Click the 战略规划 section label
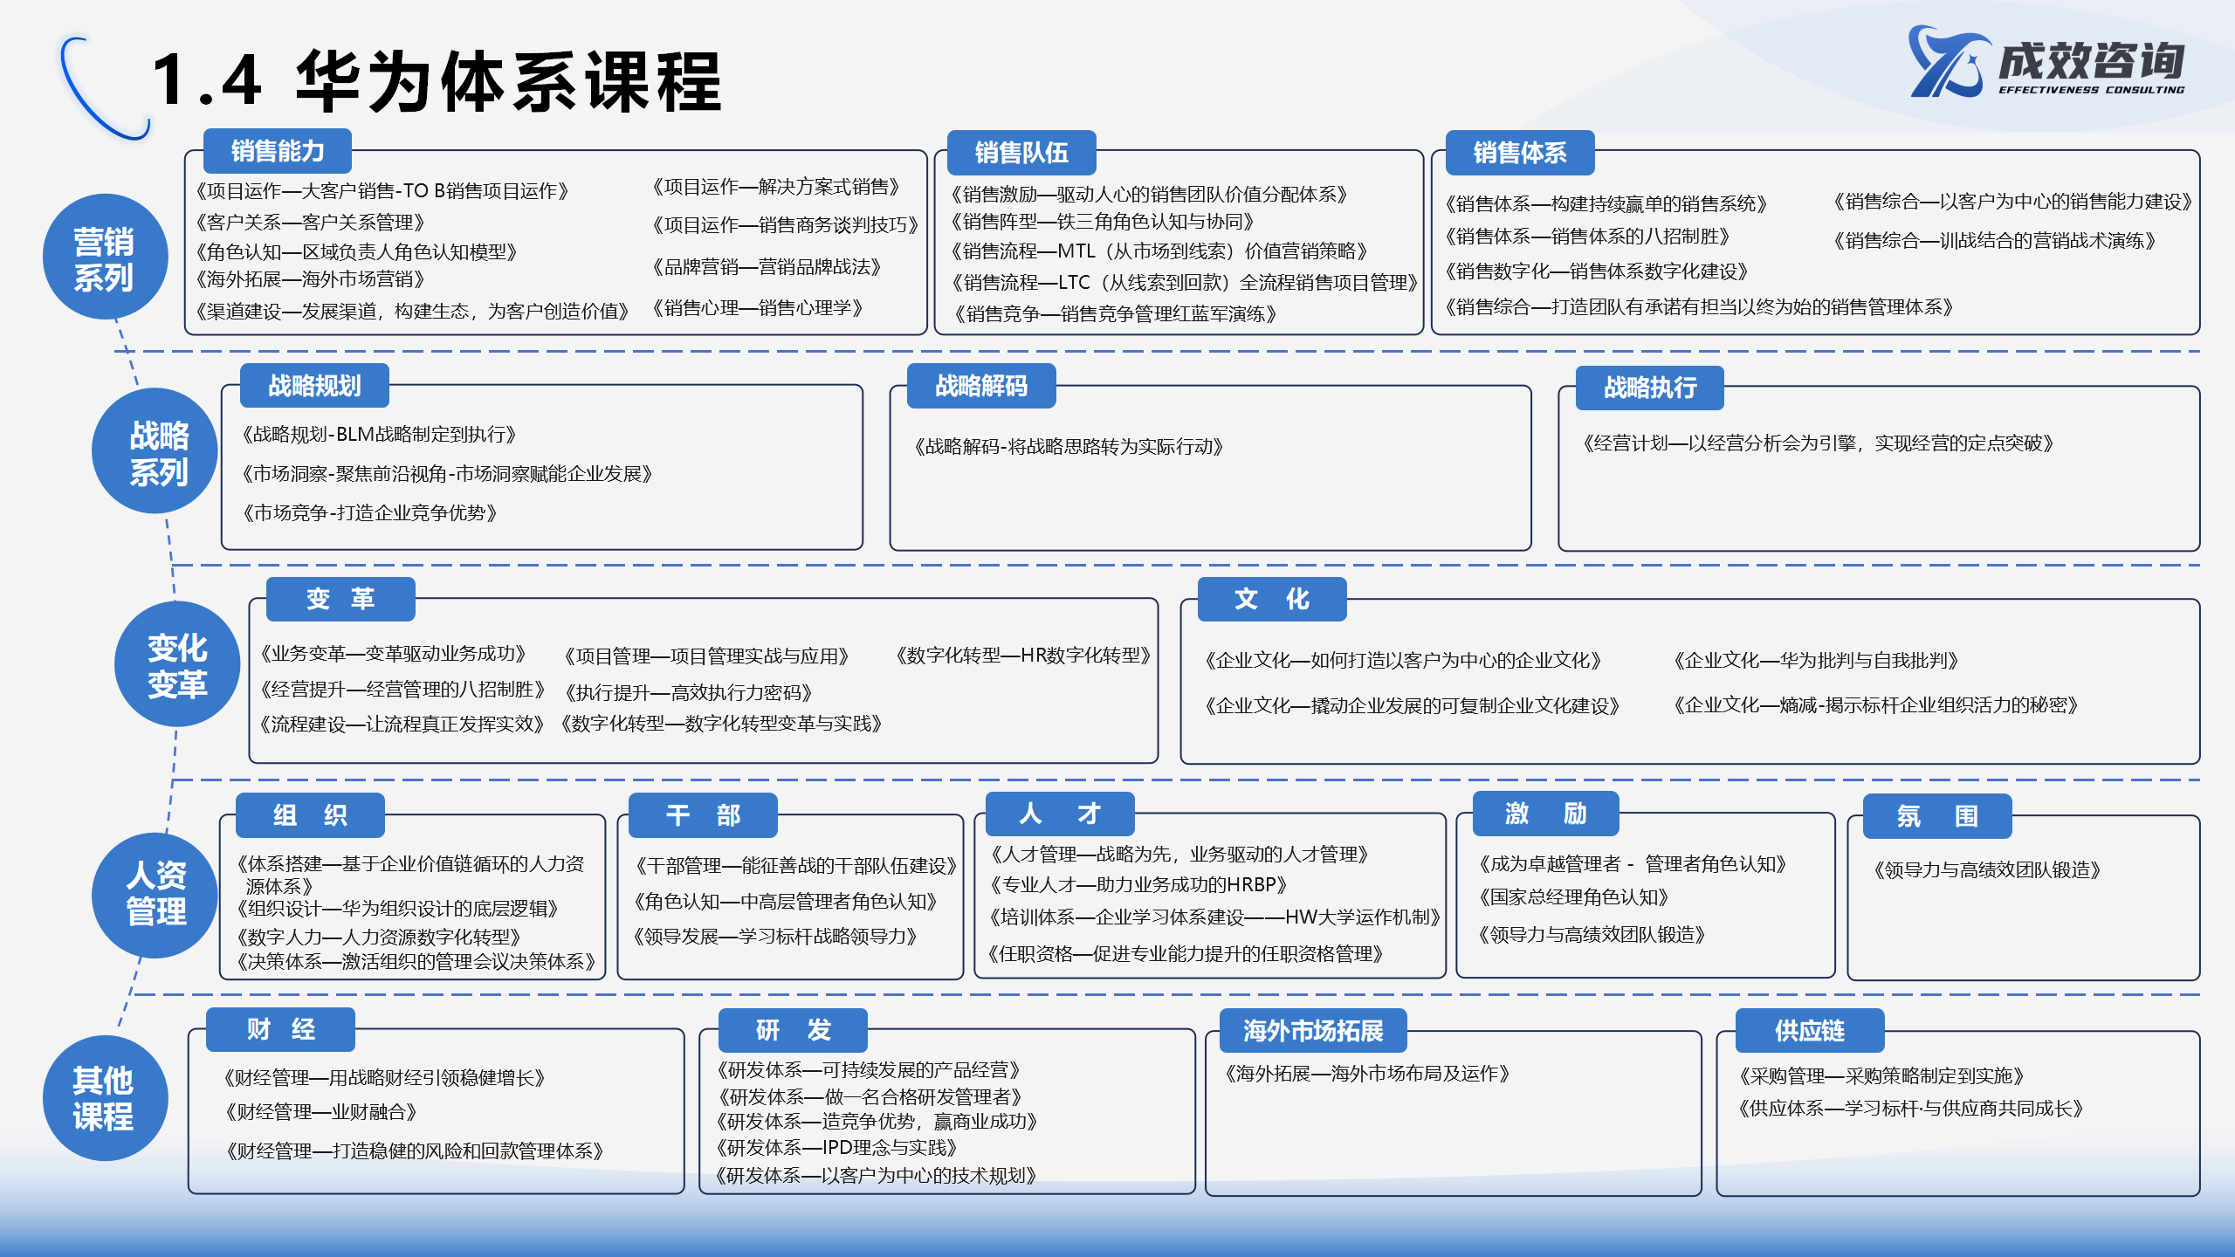Screen dimensions: 2235x1257 [314, 386]
